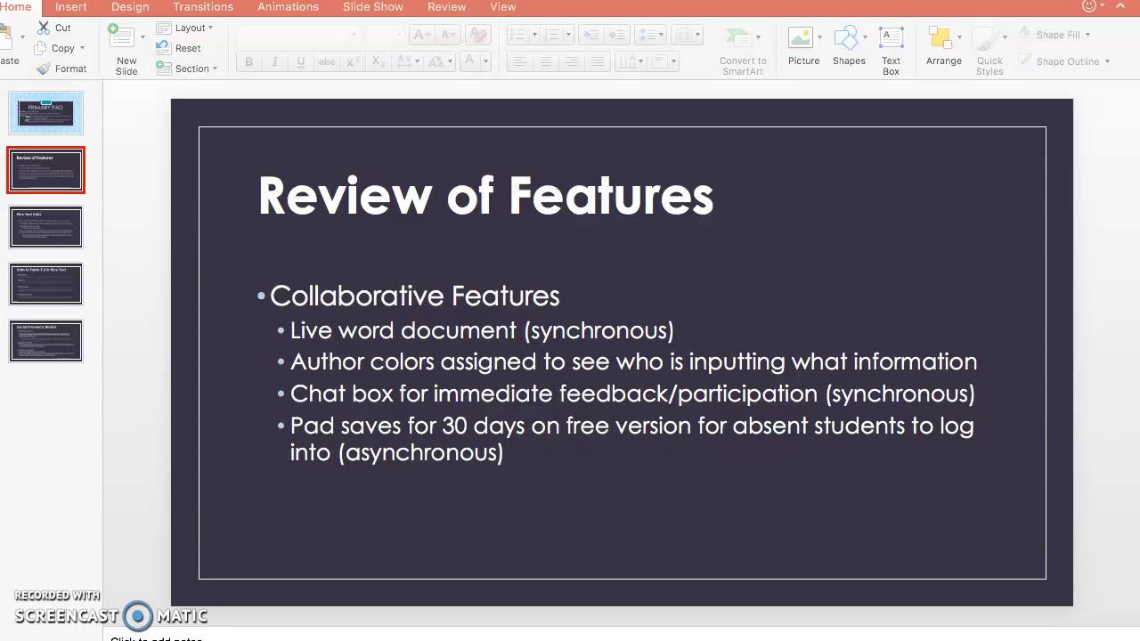Toggle underline formatting
The width and height of the screenshot is (1140, 641).
(301, 61)
